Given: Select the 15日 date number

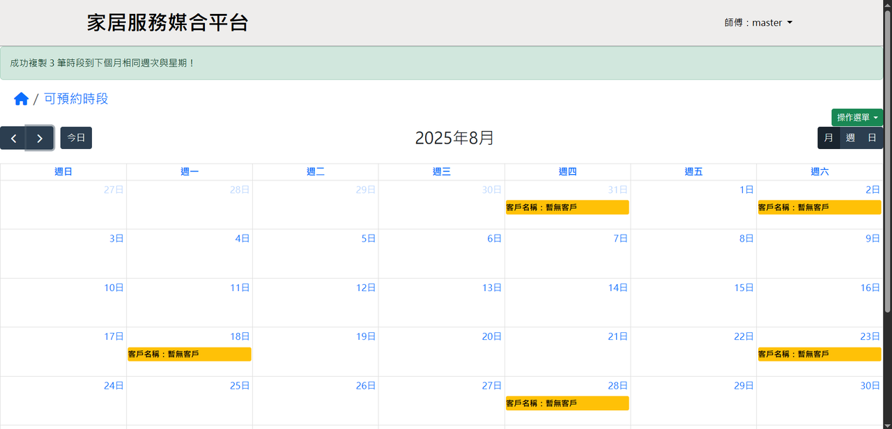Looking at the screenshot, I should [744, 288].
